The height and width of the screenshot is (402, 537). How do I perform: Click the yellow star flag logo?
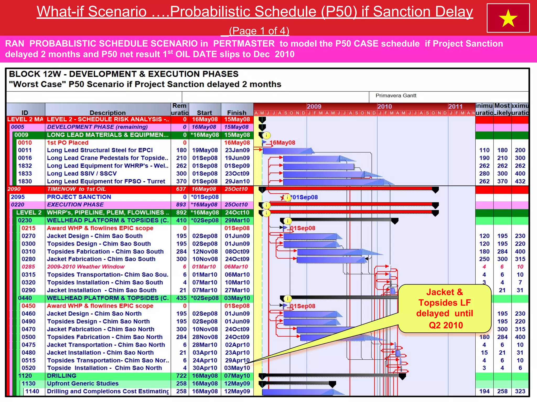tap(508, 18)
